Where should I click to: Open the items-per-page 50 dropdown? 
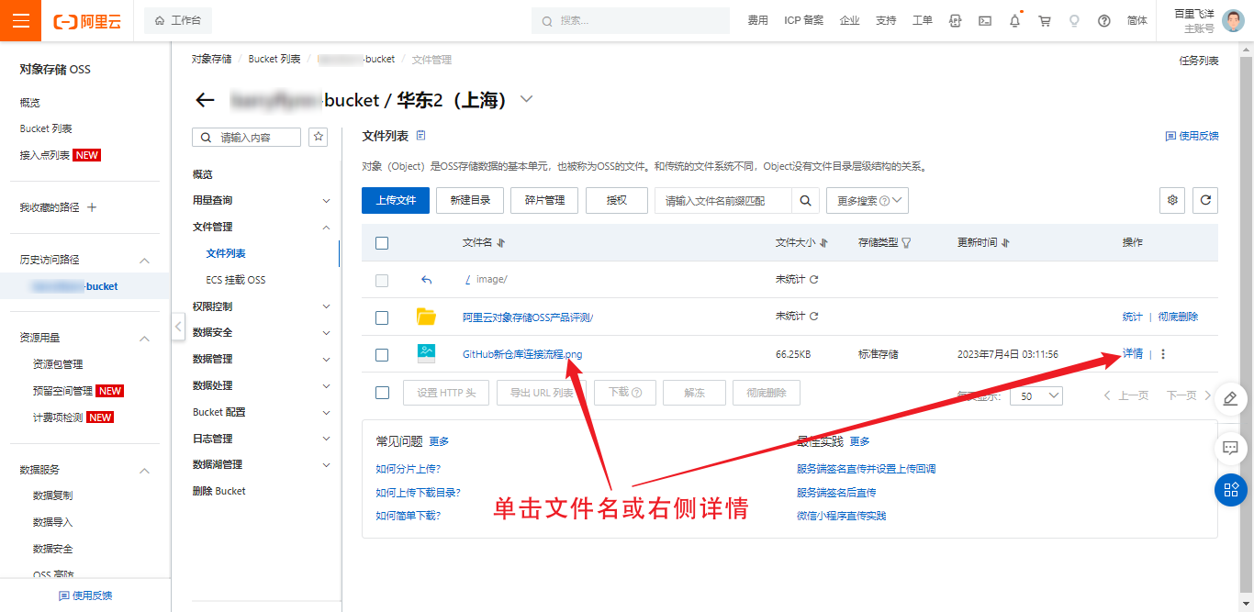click(x=1036, y=395)
